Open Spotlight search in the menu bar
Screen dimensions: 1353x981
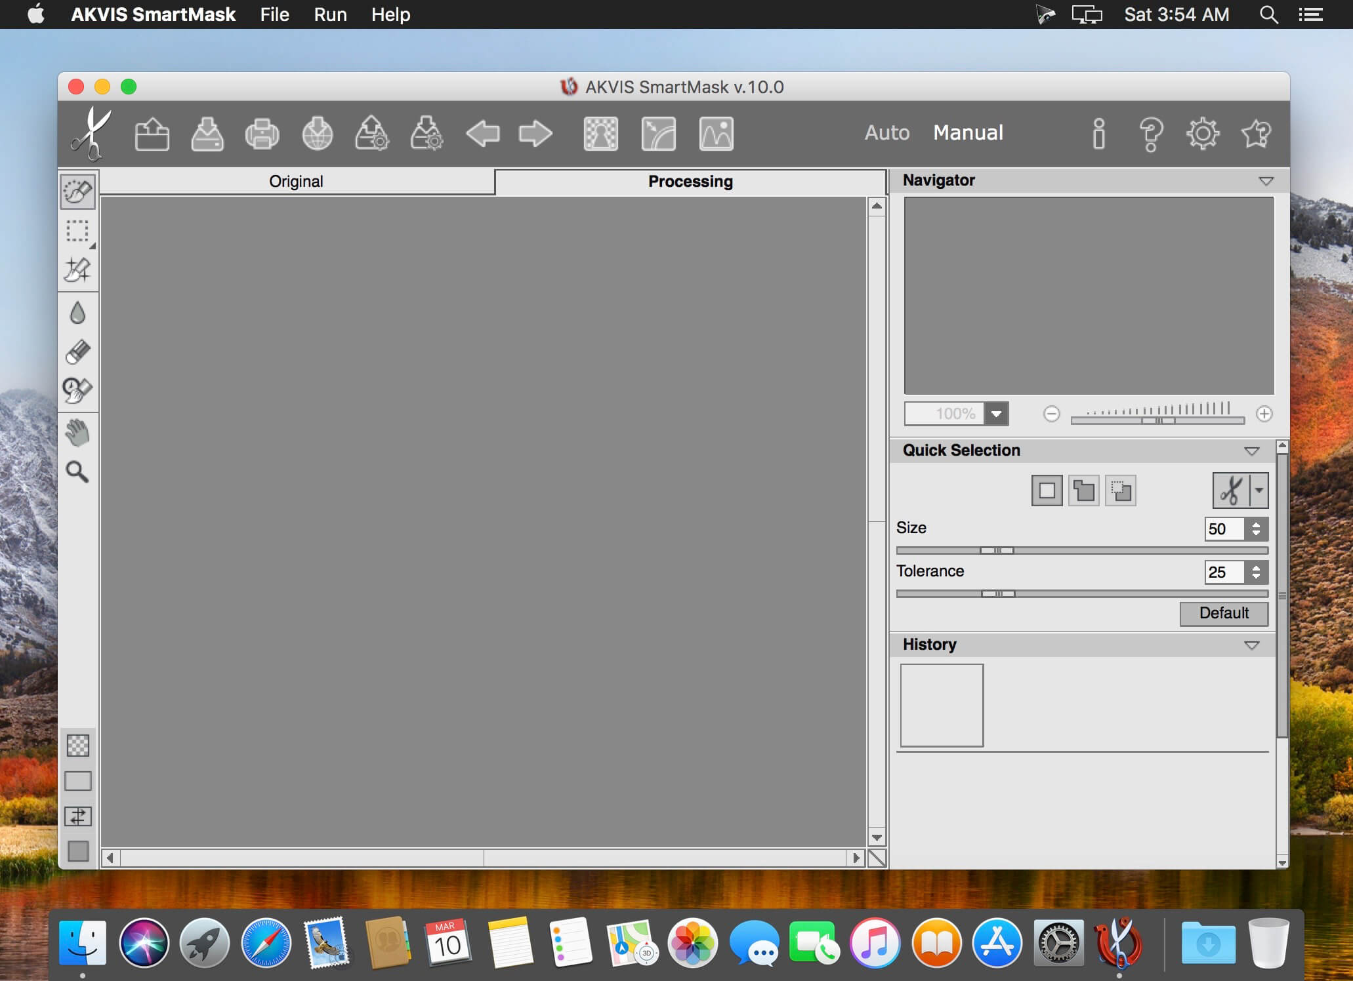[x=1268, y=14]
